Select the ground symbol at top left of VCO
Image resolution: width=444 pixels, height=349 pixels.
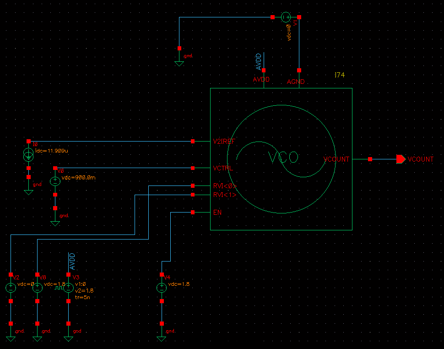click(179, 62)
